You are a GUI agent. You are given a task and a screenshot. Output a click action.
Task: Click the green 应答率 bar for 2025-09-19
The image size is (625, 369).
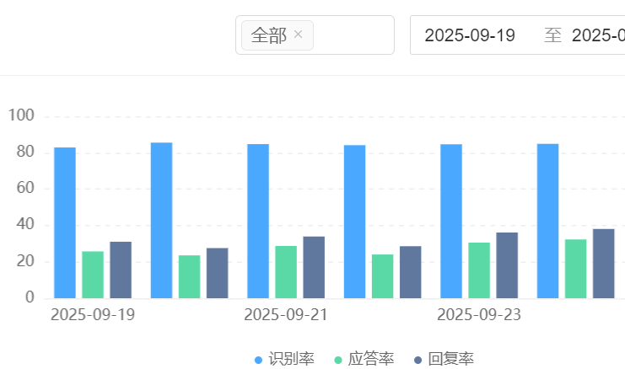[93, 275]
